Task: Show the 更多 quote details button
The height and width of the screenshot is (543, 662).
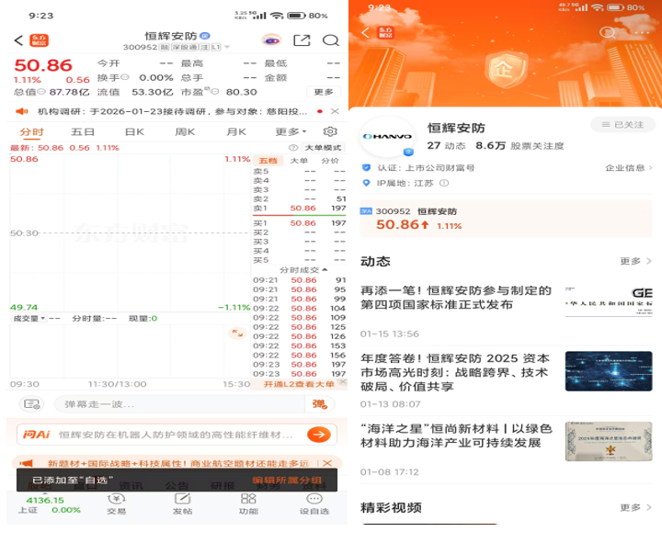Action: tap(324, 92)
